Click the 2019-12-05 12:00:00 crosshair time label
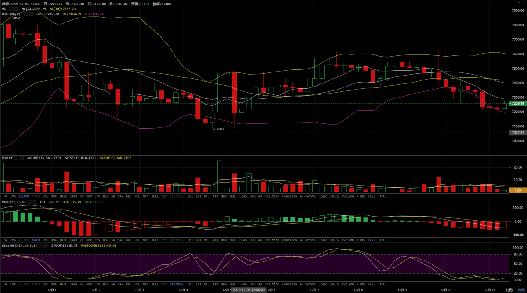This screenshot has height=293, width=527. [x=249, y=290]
